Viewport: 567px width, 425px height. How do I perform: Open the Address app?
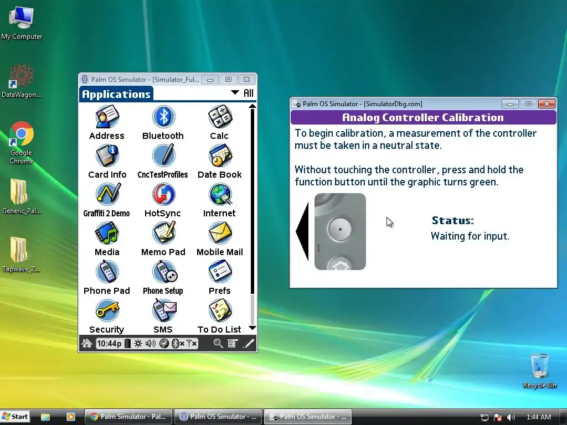(x=107, y=122)
